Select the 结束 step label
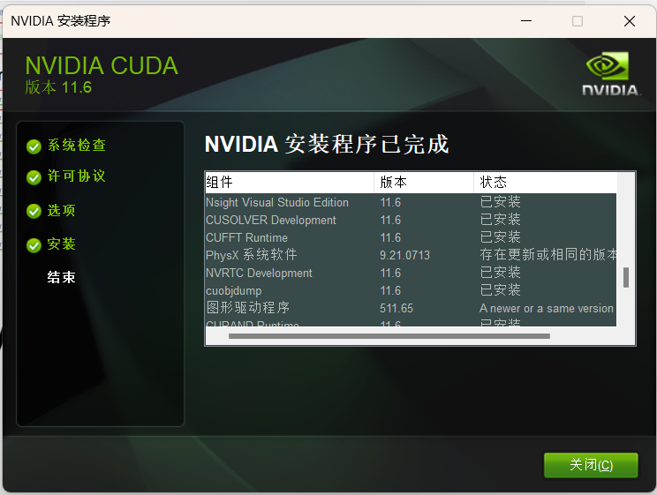The image size is (657, 495). pos(62,277)
